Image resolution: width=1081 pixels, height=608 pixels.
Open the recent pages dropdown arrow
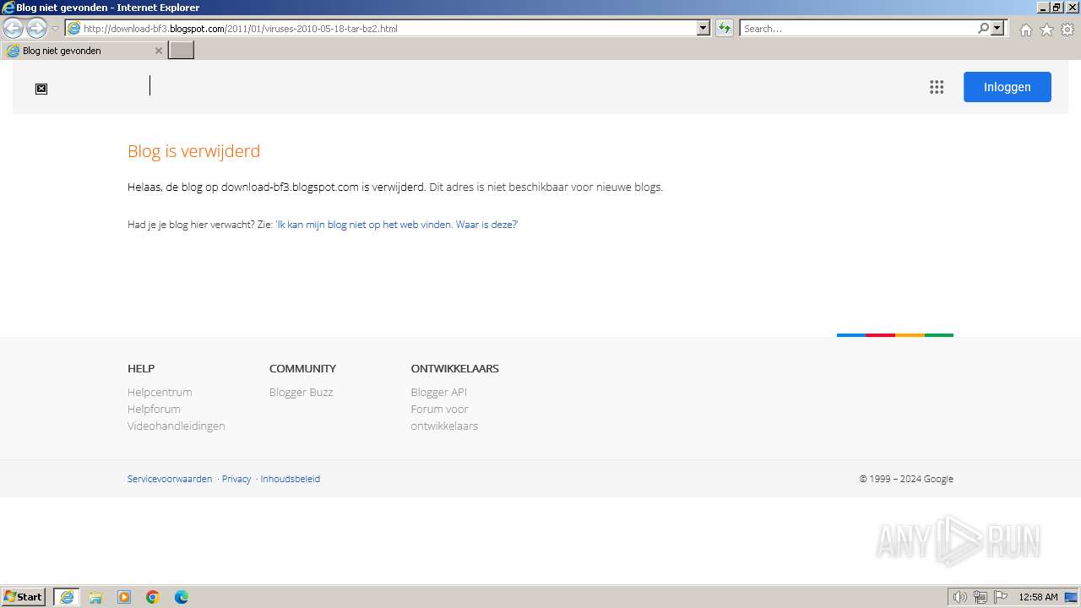point(55,29)
